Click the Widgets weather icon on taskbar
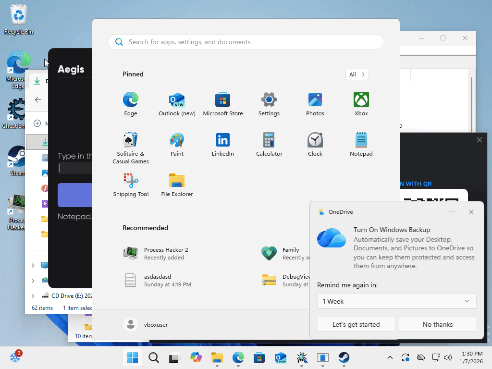 15,357
